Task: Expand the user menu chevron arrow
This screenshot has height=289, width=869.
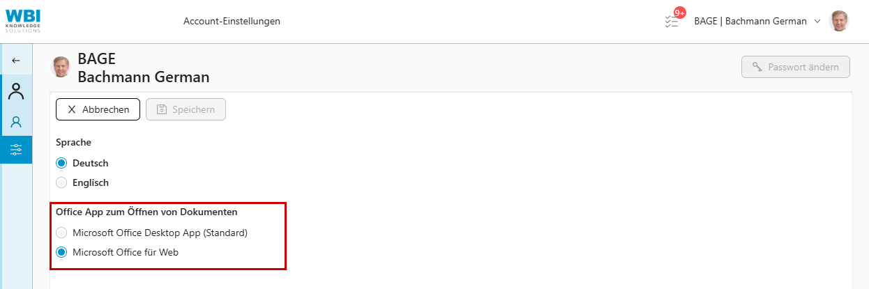Action: coord(817,21)
